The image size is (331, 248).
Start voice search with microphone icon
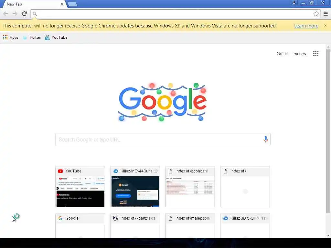pyautogui.click(x=266, y=139)
